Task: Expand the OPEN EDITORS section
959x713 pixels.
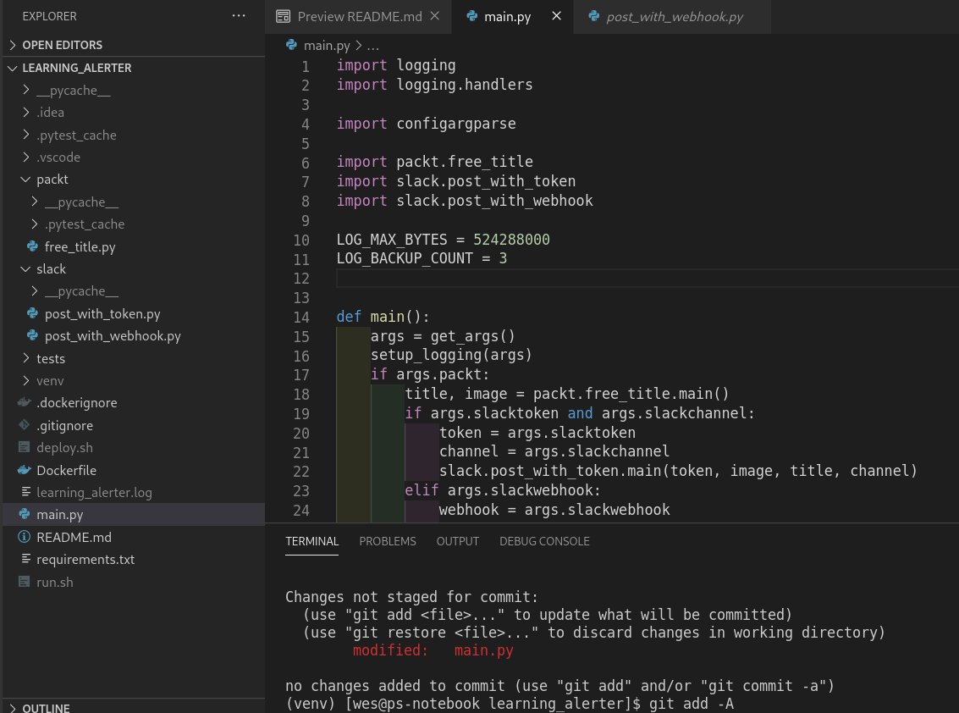Action: point(13,45)
